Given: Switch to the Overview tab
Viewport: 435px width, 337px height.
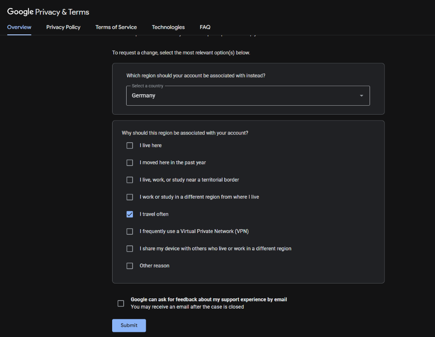Looking at the screenshot, I should click(19, 27).
